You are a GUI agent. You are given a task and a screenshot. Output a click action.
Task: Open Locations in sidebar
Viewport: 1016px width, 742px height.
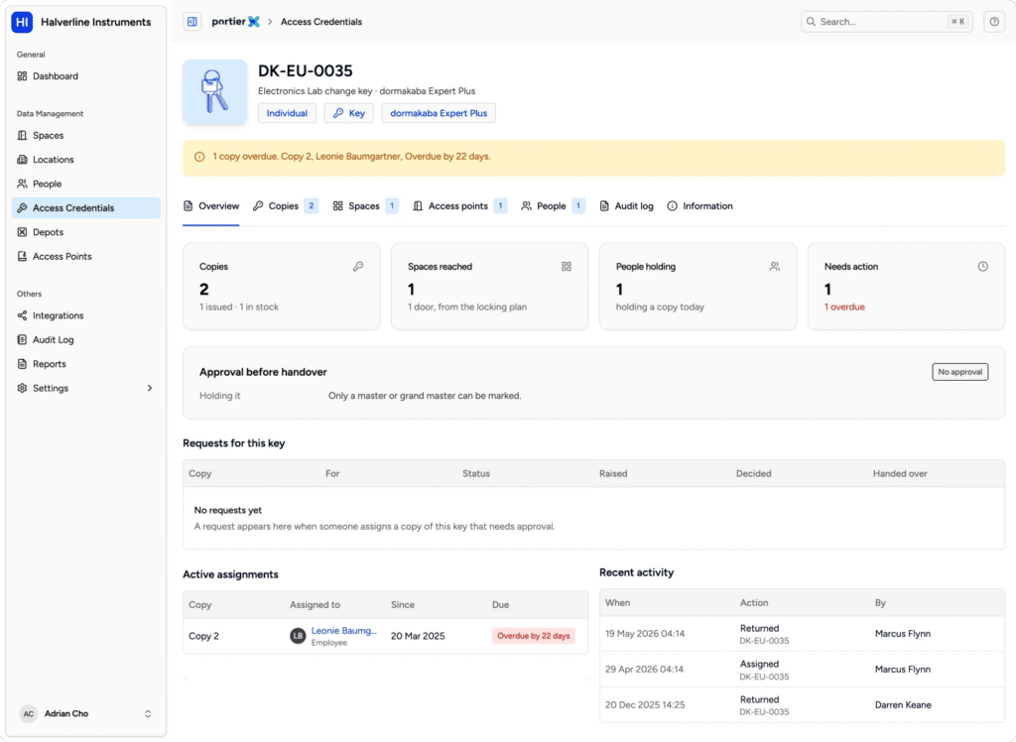click(85, 160)
